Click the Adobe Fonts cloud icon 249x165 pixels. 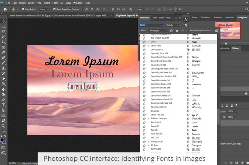pos(217,30)
